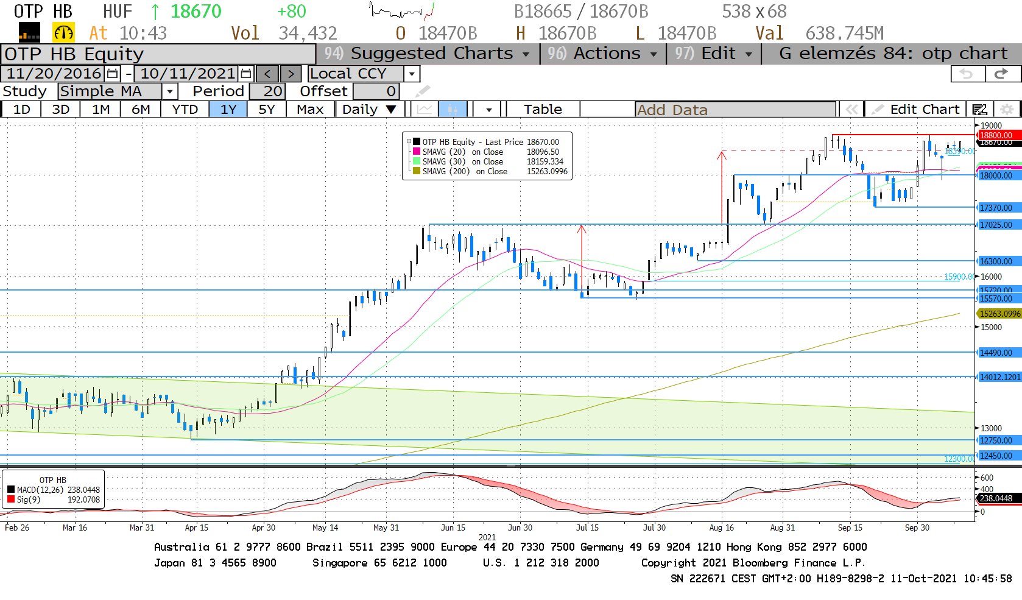Click the G elemzés 84: otp chart title
This screenshot has height=600, width=1022.
893,54
